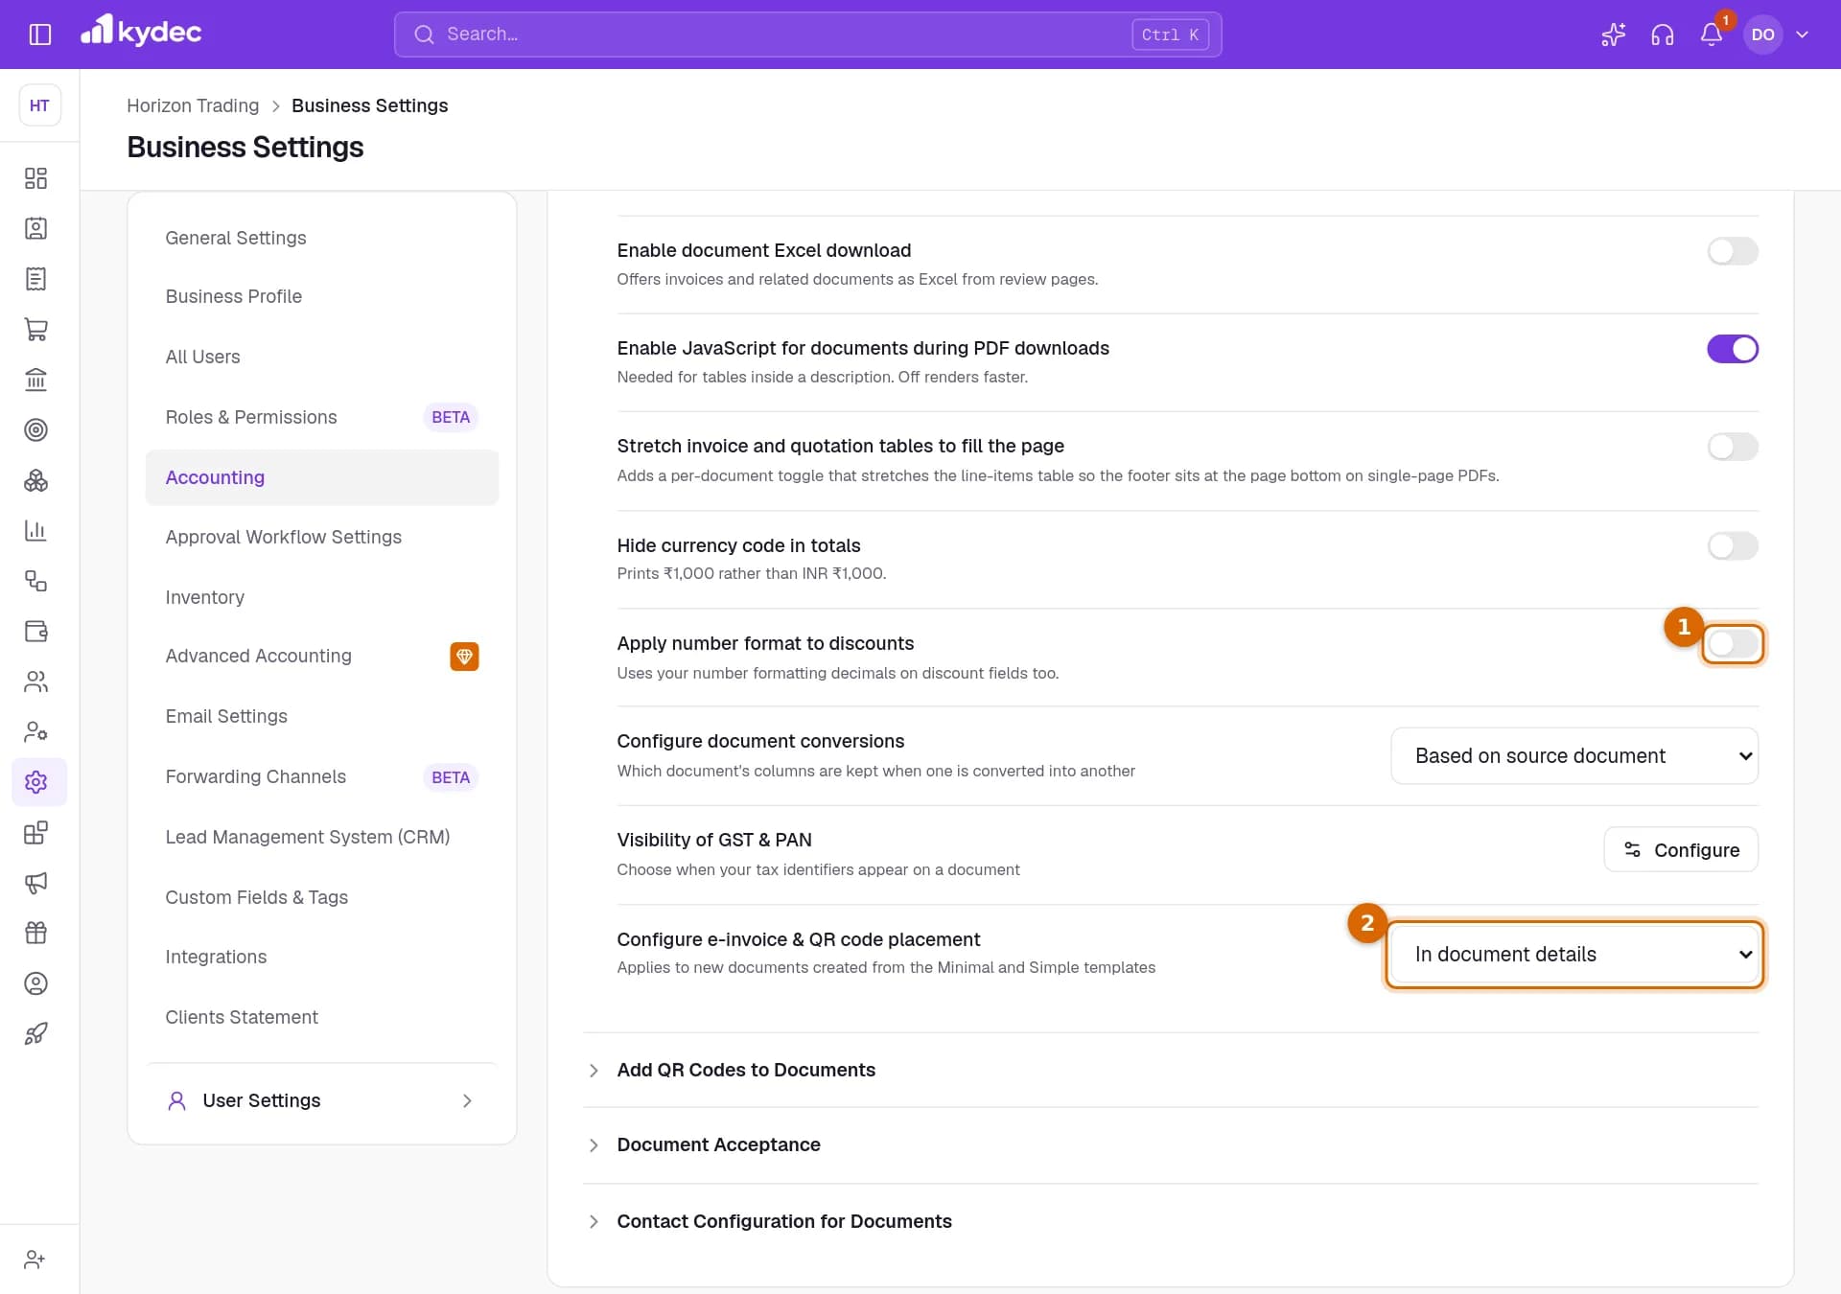The width and height of the screenshot is (1841, 1294).
Task: Select Inventory settings menu item
Action: click(x=322, y=597)
